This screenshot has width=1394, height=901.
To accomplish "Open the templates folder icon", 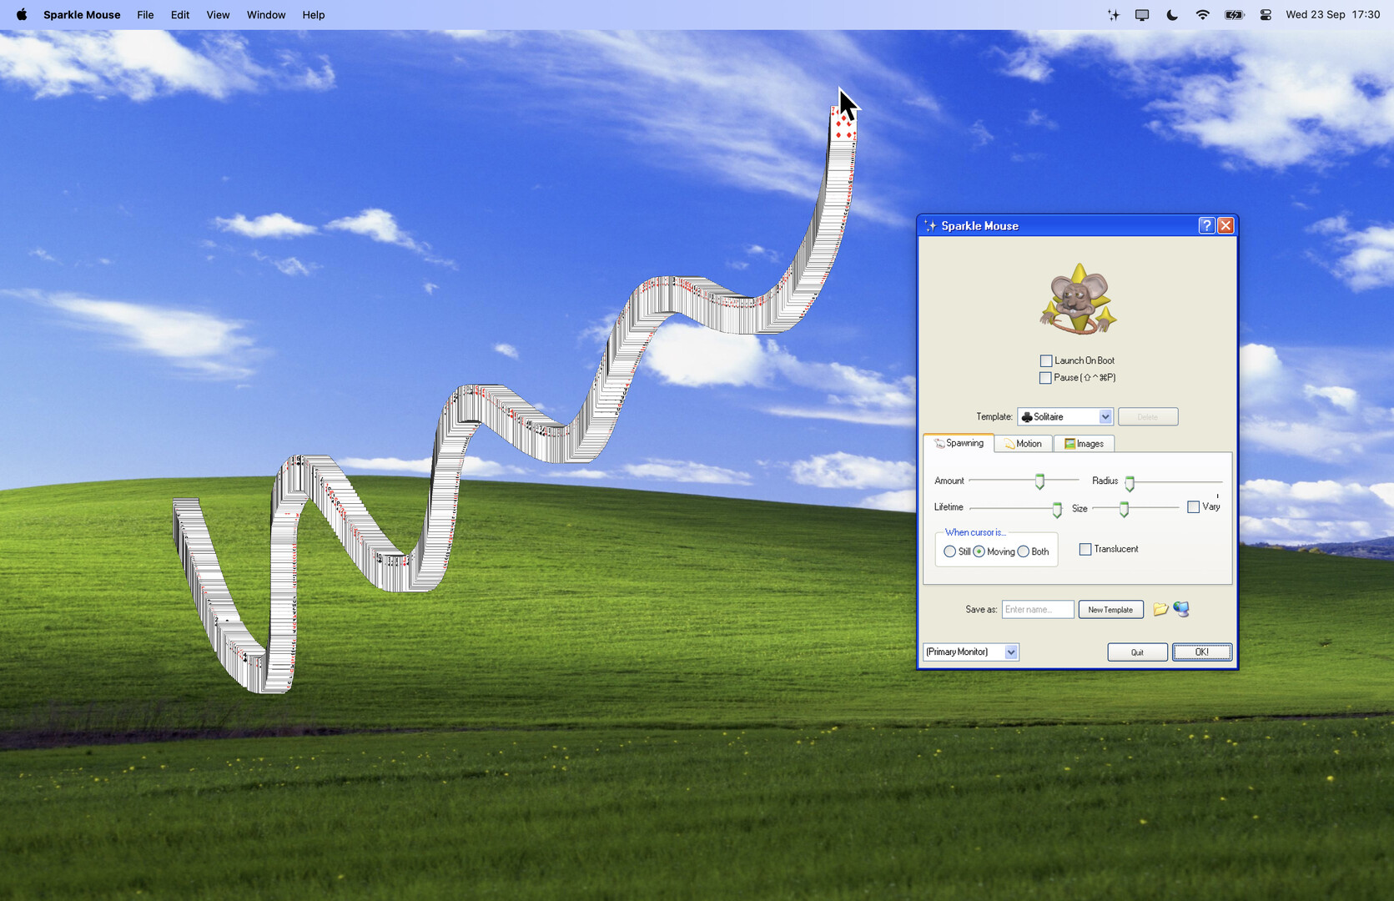I will [x=1160, y=610].
